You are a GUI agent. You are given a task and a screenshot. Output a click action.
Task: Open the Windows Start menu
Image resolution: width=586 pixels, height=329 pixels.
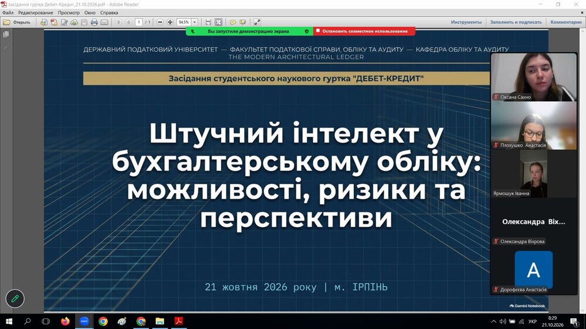[x=9, y=321]
